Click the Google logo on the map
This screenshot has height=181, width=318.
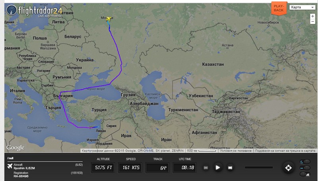[15, 148]
